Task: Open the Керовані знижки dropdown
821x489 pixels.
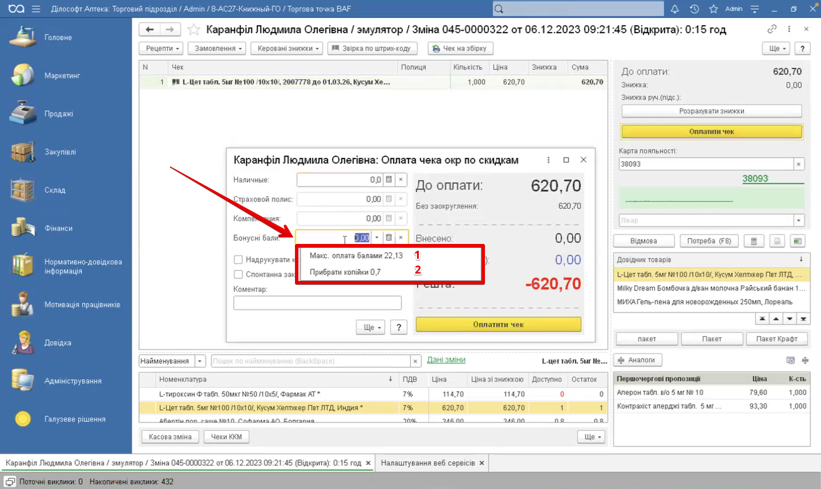Action: [x=289, y=48]
